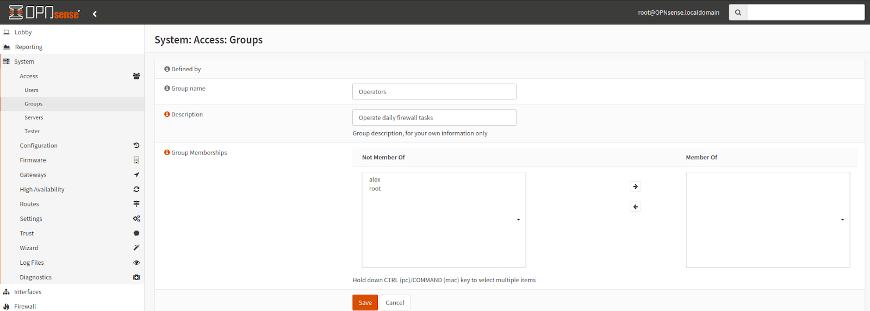The width and height of the screenshot is (870, 311).
Task: Click the Description info icon
Action: (167, 114)
